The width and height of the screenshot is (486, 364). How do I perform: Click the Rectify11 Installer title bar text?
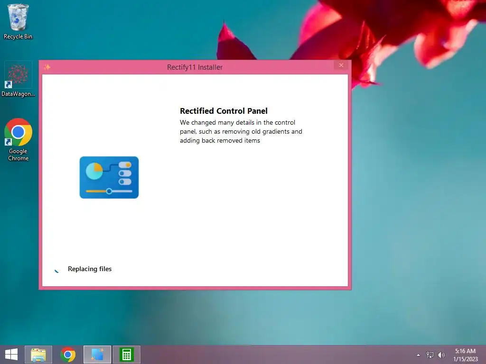[195, 67]
